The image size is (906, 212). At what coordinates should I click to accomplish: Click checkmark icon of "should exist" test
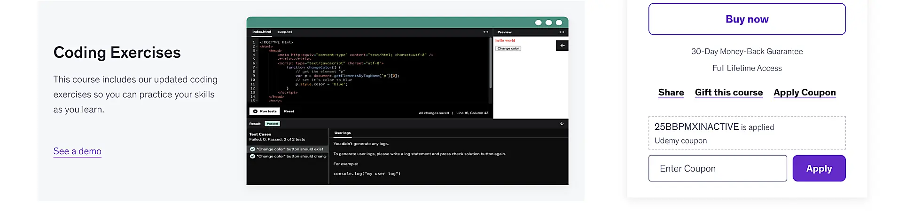coord(252,149)
